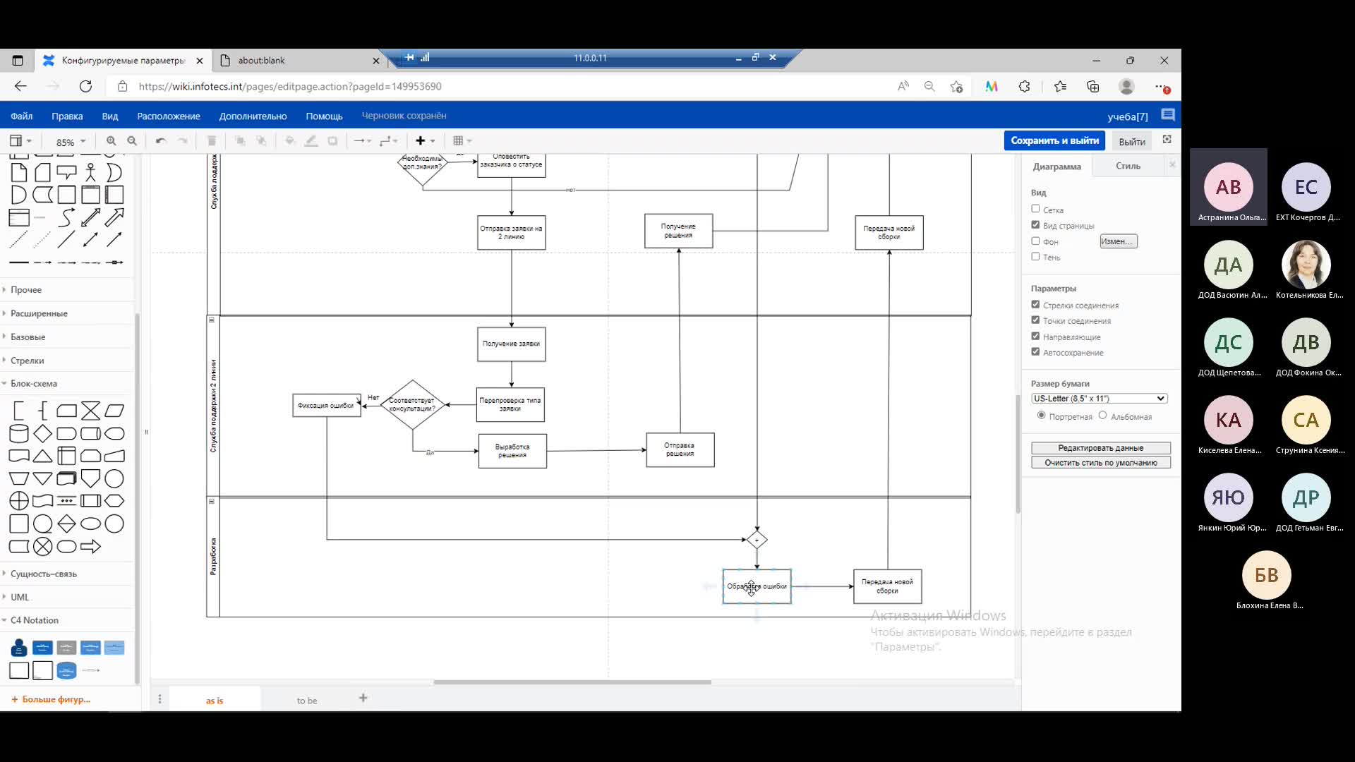Screen dimensions: 1355x762
Task: Open the Дополнительно menu
Action: tap(253, 116)
